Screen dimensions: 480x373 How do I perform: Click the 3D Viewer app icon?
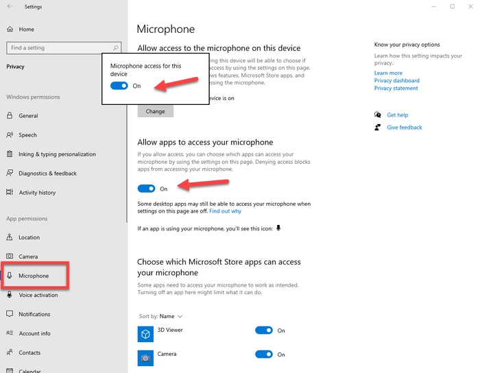pos(145,334)
